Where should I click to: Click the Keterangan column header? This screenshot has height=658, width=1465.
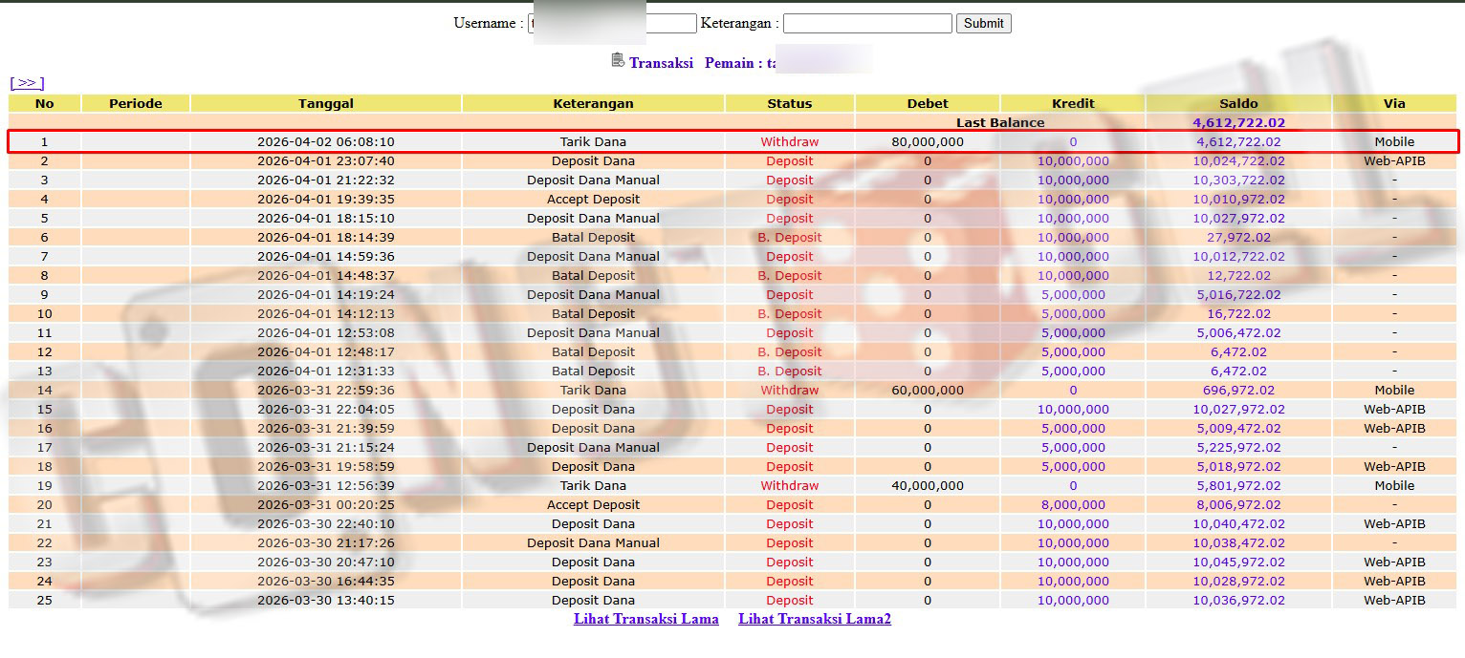click(x=593, y=103)
